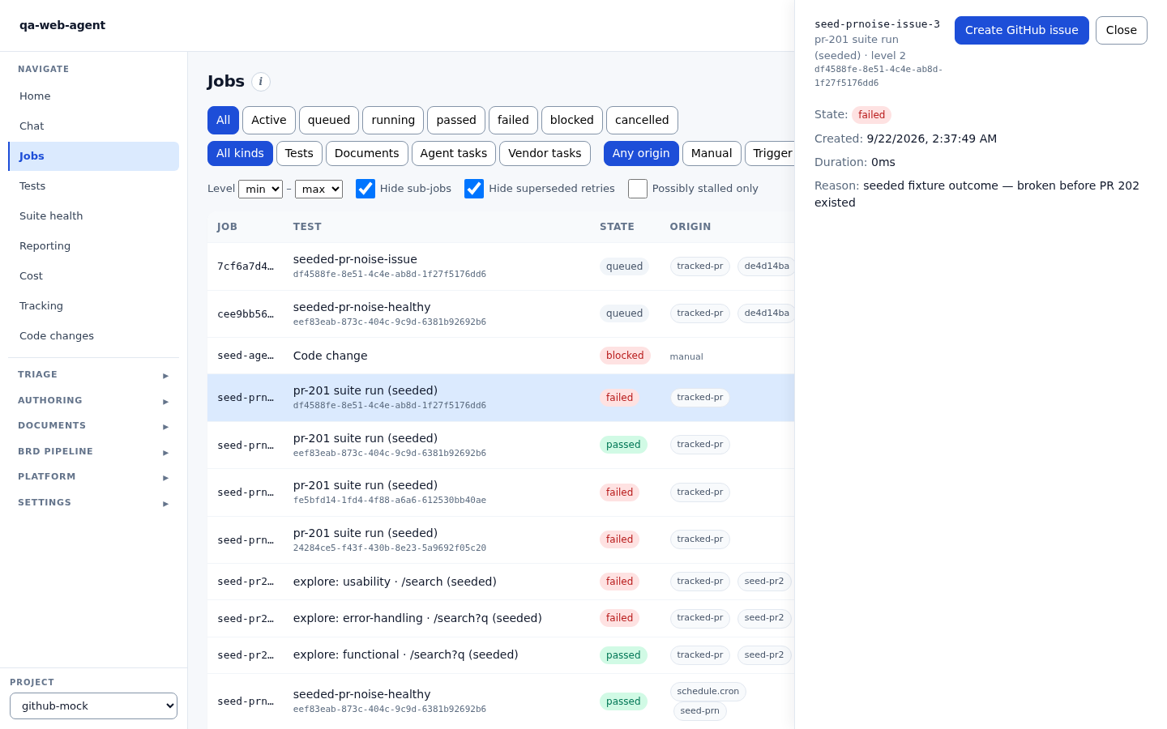This screenshot has height=729, width=1167.
Task: Filter jobs by running state
Action: [x=393, y=120]
